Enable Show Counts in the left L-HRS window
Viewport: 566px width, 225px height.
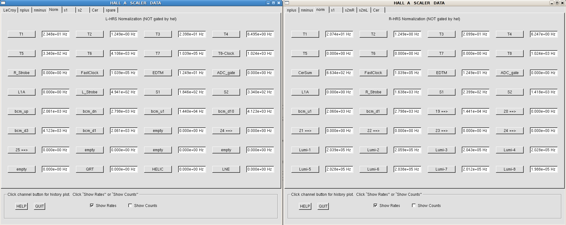pyautogui.click(x=130, y=205)
